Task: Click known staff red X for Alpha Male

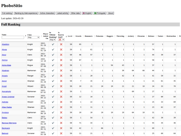Action: click(x=61, y=65)
